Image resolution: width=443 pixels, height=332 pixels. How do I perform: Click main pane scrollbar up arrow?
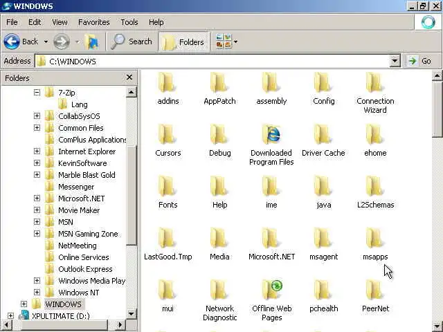(x=437, y=75)
